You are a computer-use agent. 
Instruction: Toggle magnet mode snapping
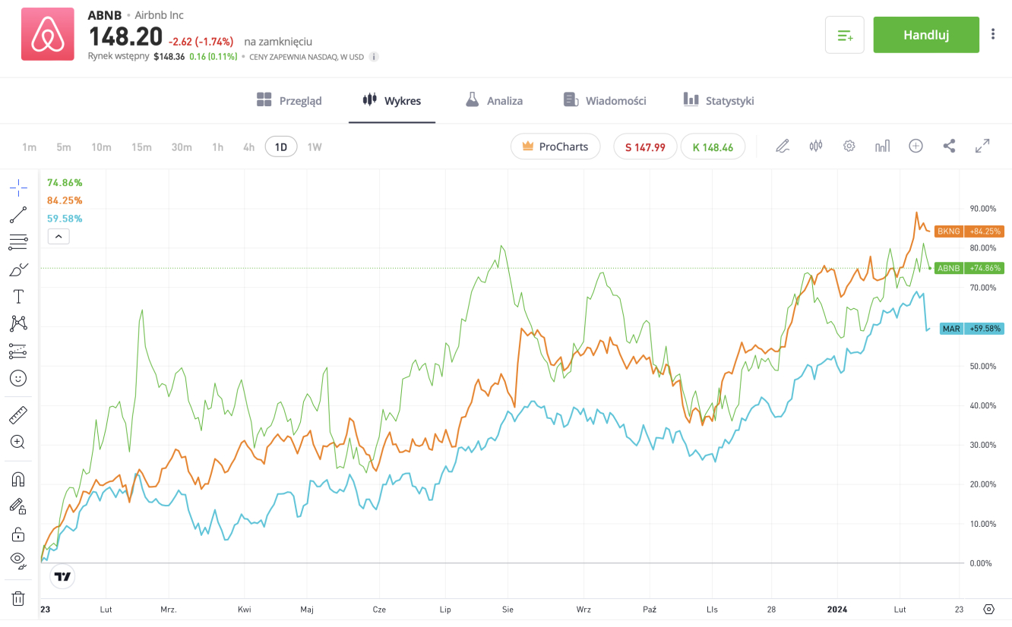(18, 479)
